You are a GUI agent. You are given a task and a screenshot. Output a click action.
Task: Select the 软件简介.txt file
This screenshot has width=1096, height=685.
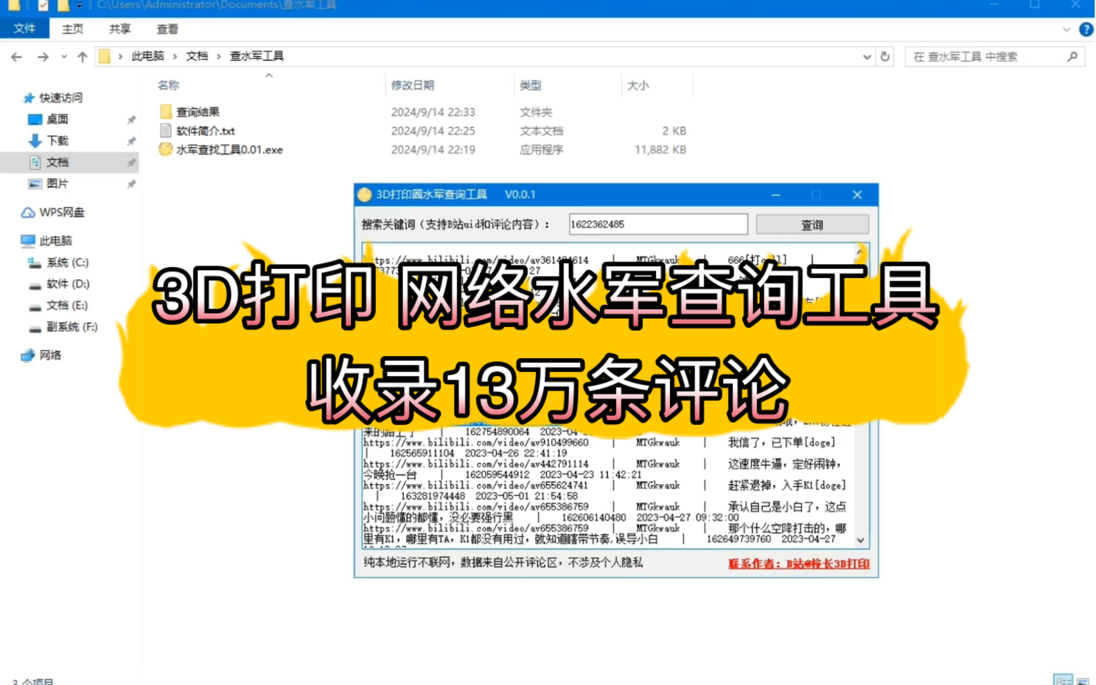coord(206,130)
